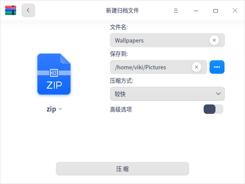Open the hamburger menu in title bar
This screenshot has height=184, width=245.
point(176,11)
